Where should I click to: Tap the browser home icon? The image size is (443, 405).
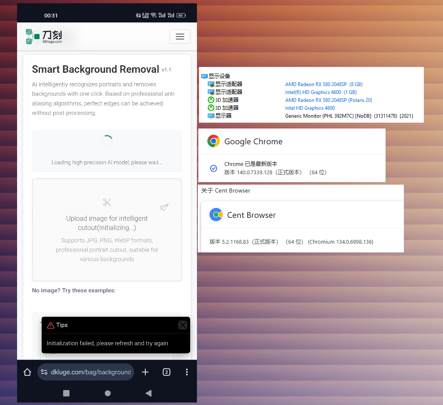point(27,372)
